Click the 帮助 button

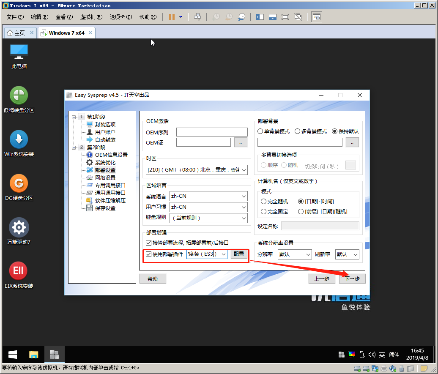[x=153, y=279]
